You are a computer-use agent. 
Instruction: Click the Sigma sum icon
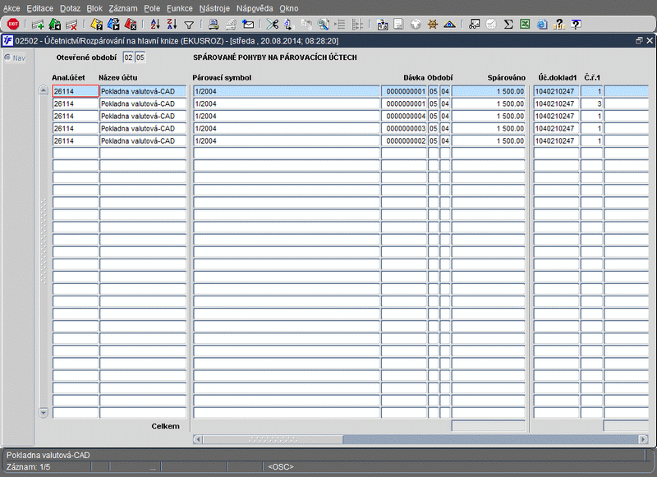[508, 25]
